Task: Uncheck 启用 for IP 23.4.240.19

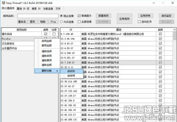Action: [x=160, y=53]
